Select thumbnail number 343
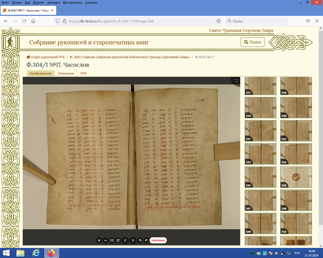 (x=260, y=154)
